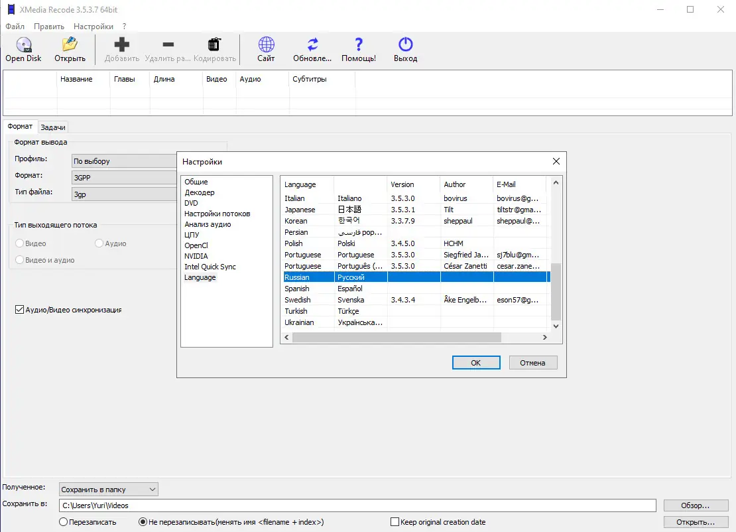This screenshot has width=736, height=532.
Task: Click the Open Disk icon
Action: point(23,44)
